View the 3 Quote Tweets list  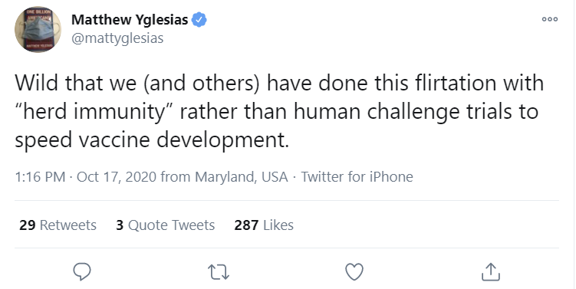point(166,225)
